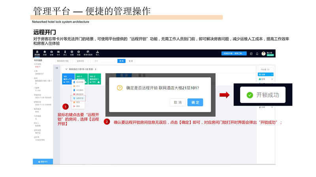
Task: Click the end time 2020-11-13 value
Action: tap(43, 105)
